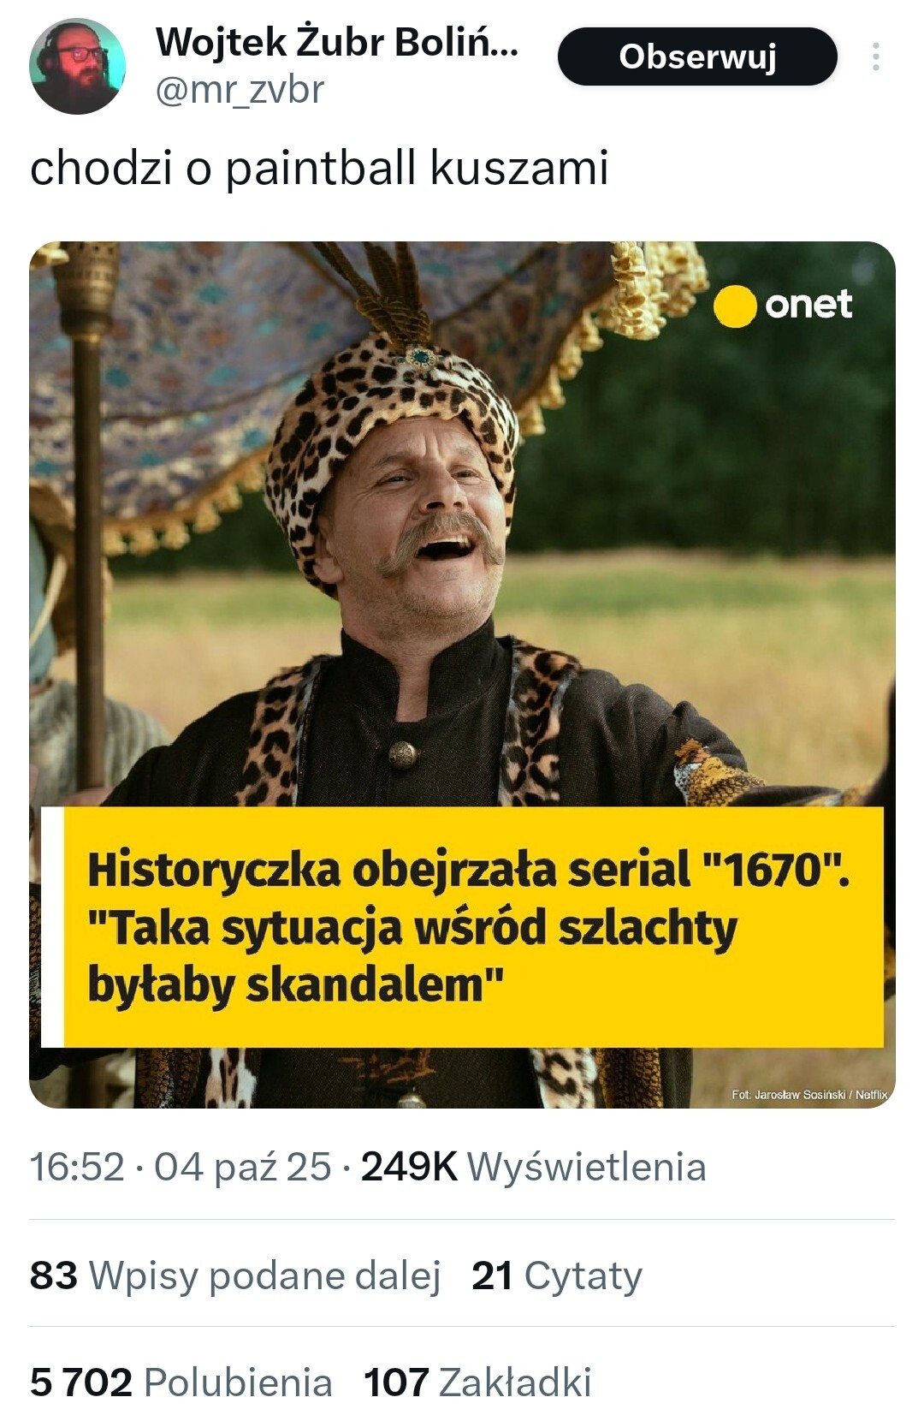Click the onet wordmark in the image
The height and width of the screenshot is (1415, 924).
(x=808, y=305)
